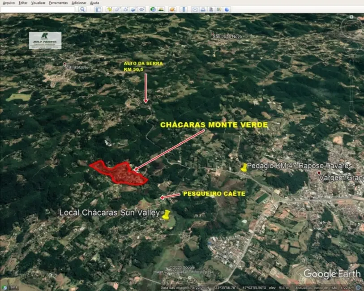Toggle sunlight across the landscape
This screenshot has height=291, width=364.
point(160,9)
